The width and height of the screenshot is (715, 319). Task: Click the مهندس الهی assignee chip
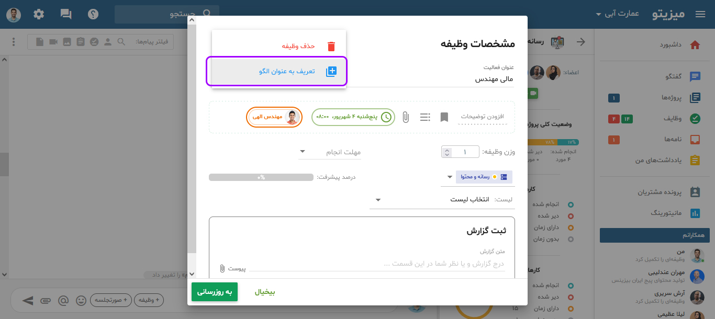tap(274, 117)
